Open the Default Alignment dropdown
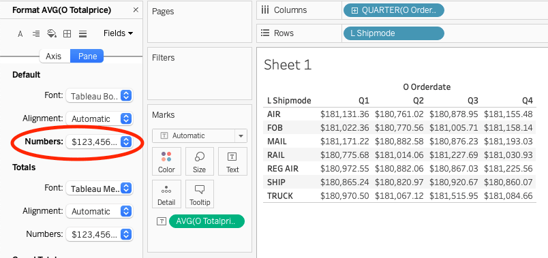Screen dimensions: 548x258 point(100,118)
